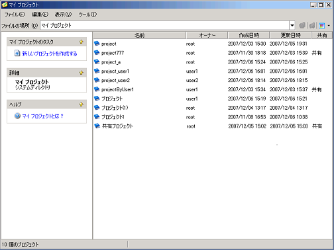Screen dimensions: 334x250
Task: Open the ツール menu
Action: pyautogui.click(x=87, y=15)
